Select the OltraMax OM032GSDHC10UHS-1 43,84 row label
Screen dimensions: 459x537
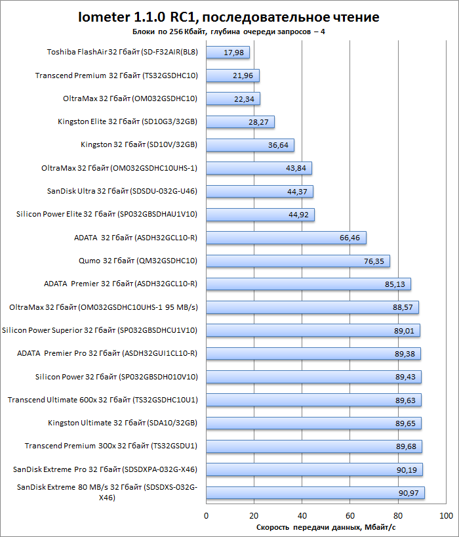tap(119, 168)
